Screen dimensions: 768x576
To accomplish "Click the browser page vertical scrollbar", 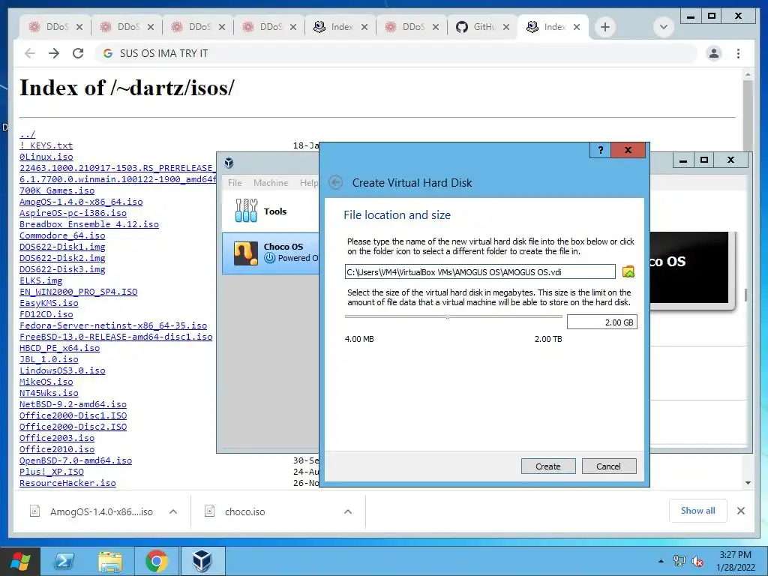I will coord(748,115).
